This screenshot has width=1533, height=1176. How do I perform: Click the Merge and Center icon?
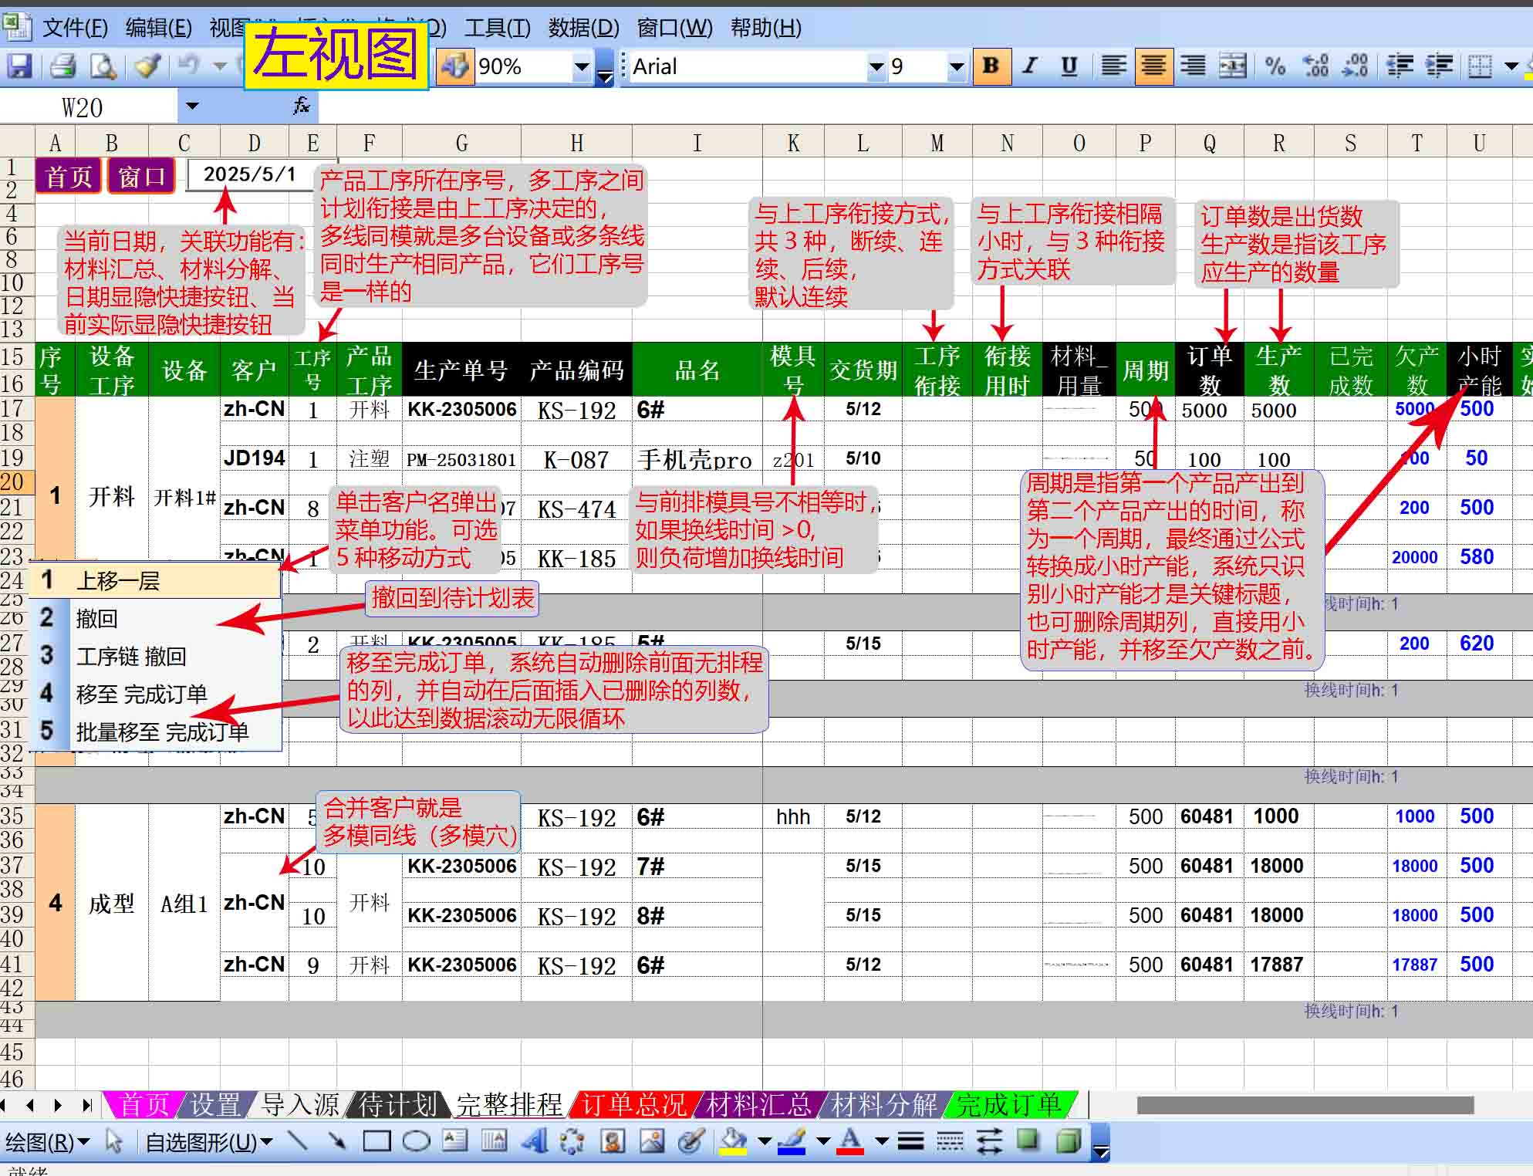pos(1232,66)
